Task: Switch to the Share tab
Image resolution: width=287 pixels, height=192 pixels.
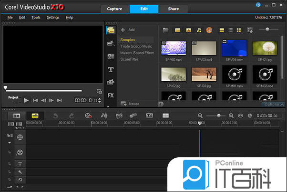Action: (172, 9)
